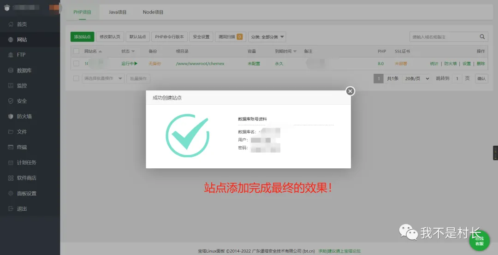The height and width of the screenshot is (255, 498).
Task: Open the 文件 folder icon in sidebar
Action: tap(11, 132)
